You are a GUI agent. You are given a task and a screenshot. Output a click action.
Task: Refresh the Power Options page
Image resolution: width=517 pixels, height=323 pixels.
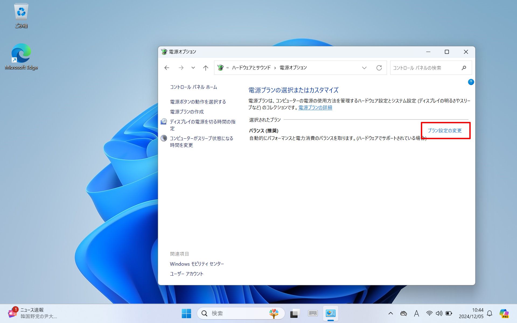point(379,68)
